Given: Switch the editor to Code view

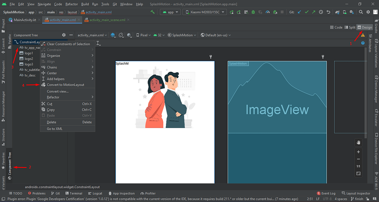Looking at the screenshot, I should [x=336, y=27].
